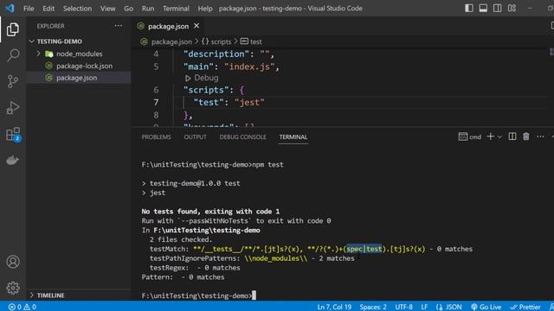Screen dimensions: 554x311
Task: Open the Run menu
Action: click(148, 9)
